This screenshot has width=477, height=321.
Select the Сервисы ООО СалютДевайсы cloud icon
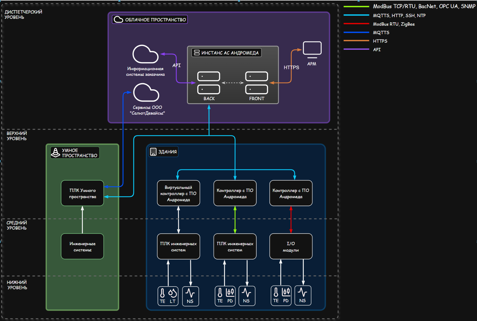(x=146, y=92)
